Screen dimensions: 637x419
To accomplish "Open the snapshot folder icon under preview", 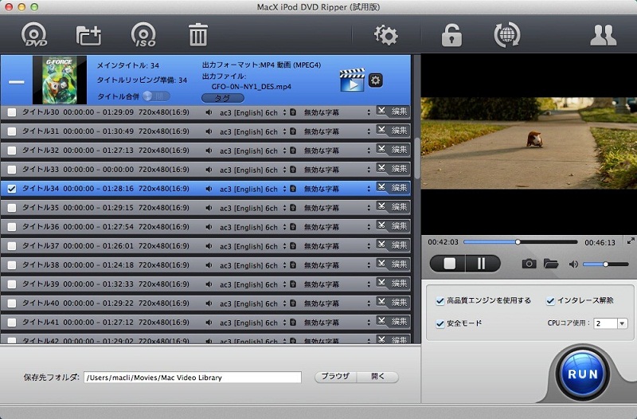I will 551,264.
